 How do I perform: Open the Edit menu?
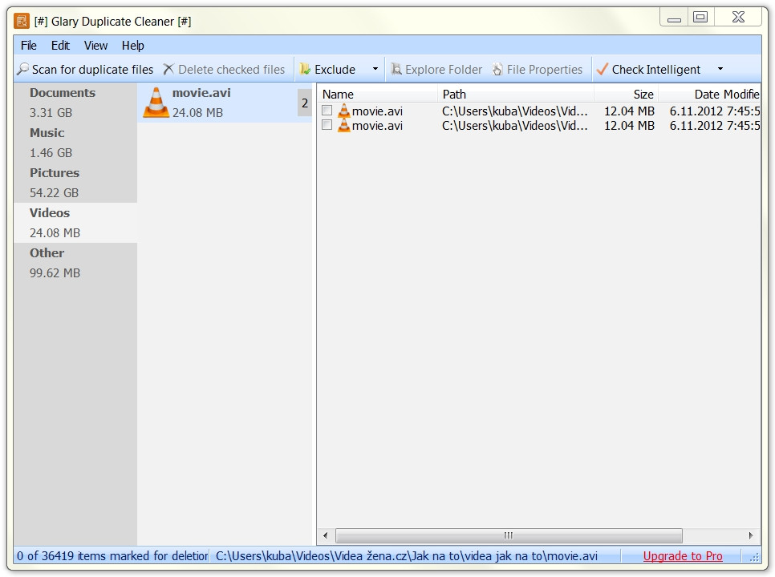pos(60,46)
